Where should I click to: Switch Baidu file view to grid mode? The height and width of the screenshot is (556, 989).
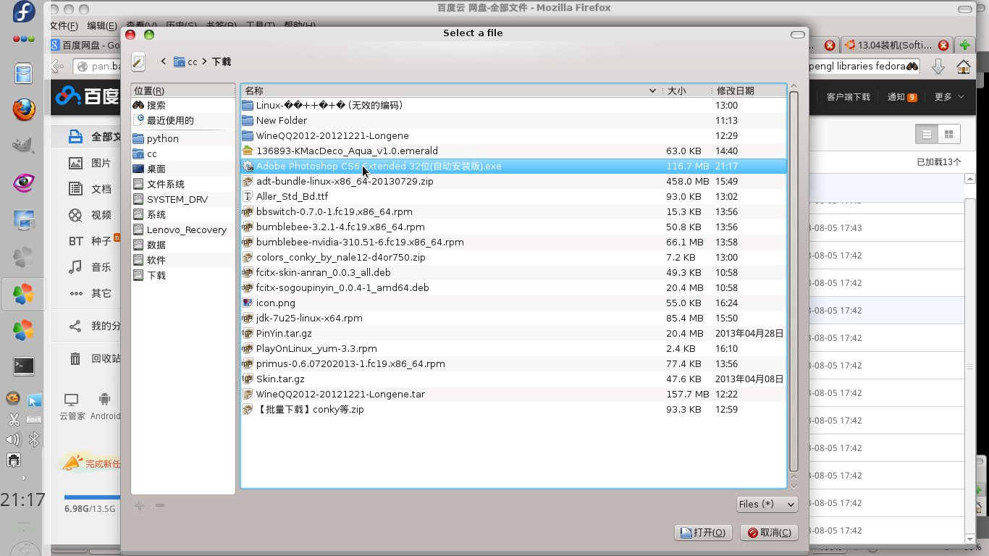(948, 134)
